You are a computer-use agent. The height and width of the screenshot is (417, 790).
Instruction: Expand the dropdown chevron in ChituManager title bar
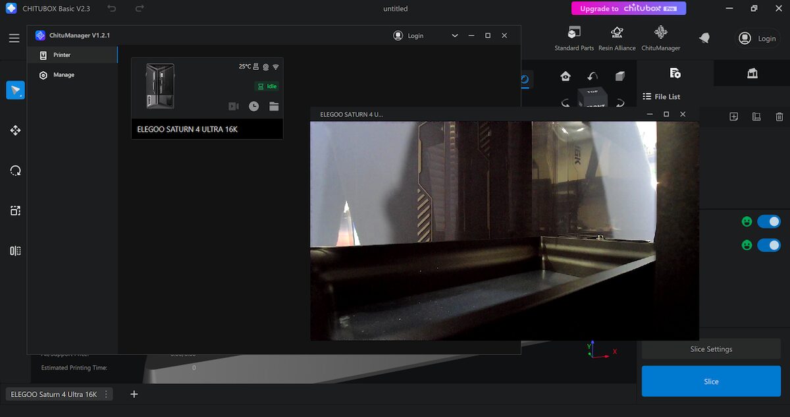pyautogui.click(x=455, y=36)
